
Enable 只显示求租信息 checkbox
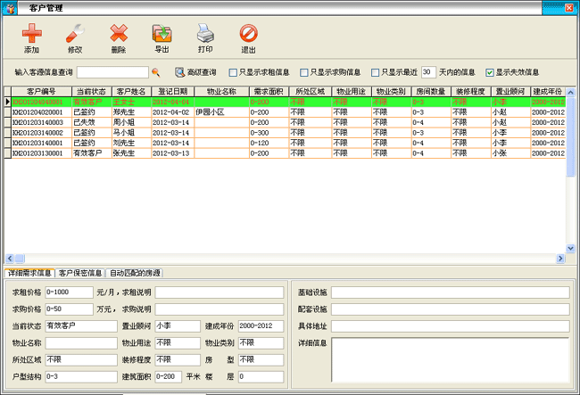(x=234, y=72)
